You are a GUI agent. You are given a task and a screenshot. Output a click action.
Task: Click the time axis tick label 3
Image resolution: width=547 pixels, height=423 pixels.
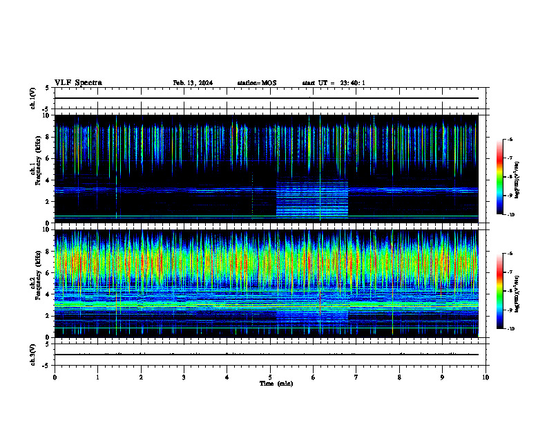184,377
